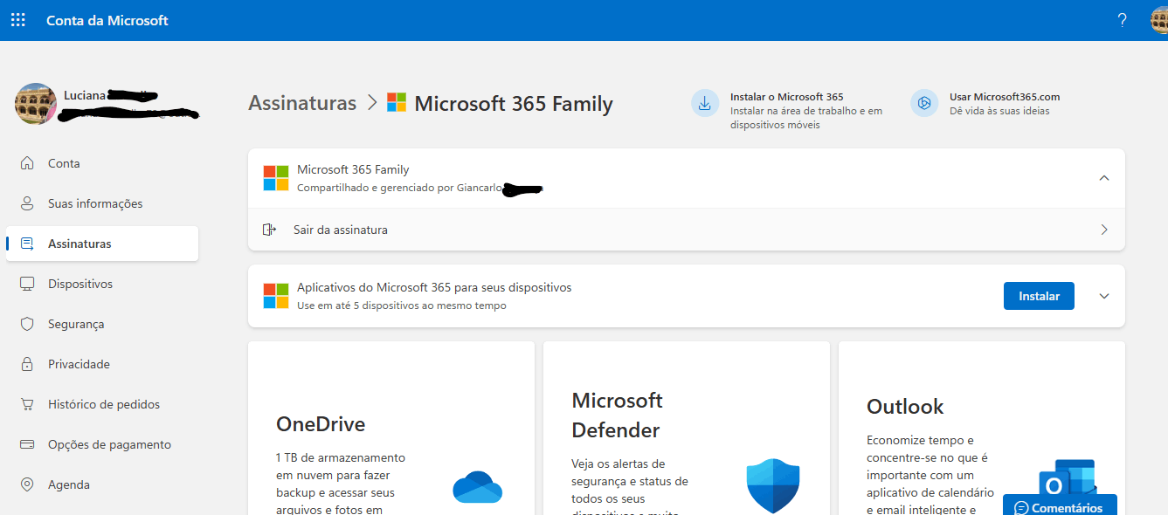Click Usar Microsoft365.com link
1168x515 pixels.
coord(1005,97)
